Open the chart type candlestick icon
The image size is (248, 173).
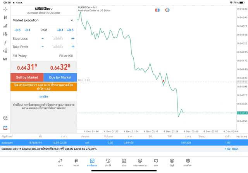pyautogui.click(x=5, y=17)
